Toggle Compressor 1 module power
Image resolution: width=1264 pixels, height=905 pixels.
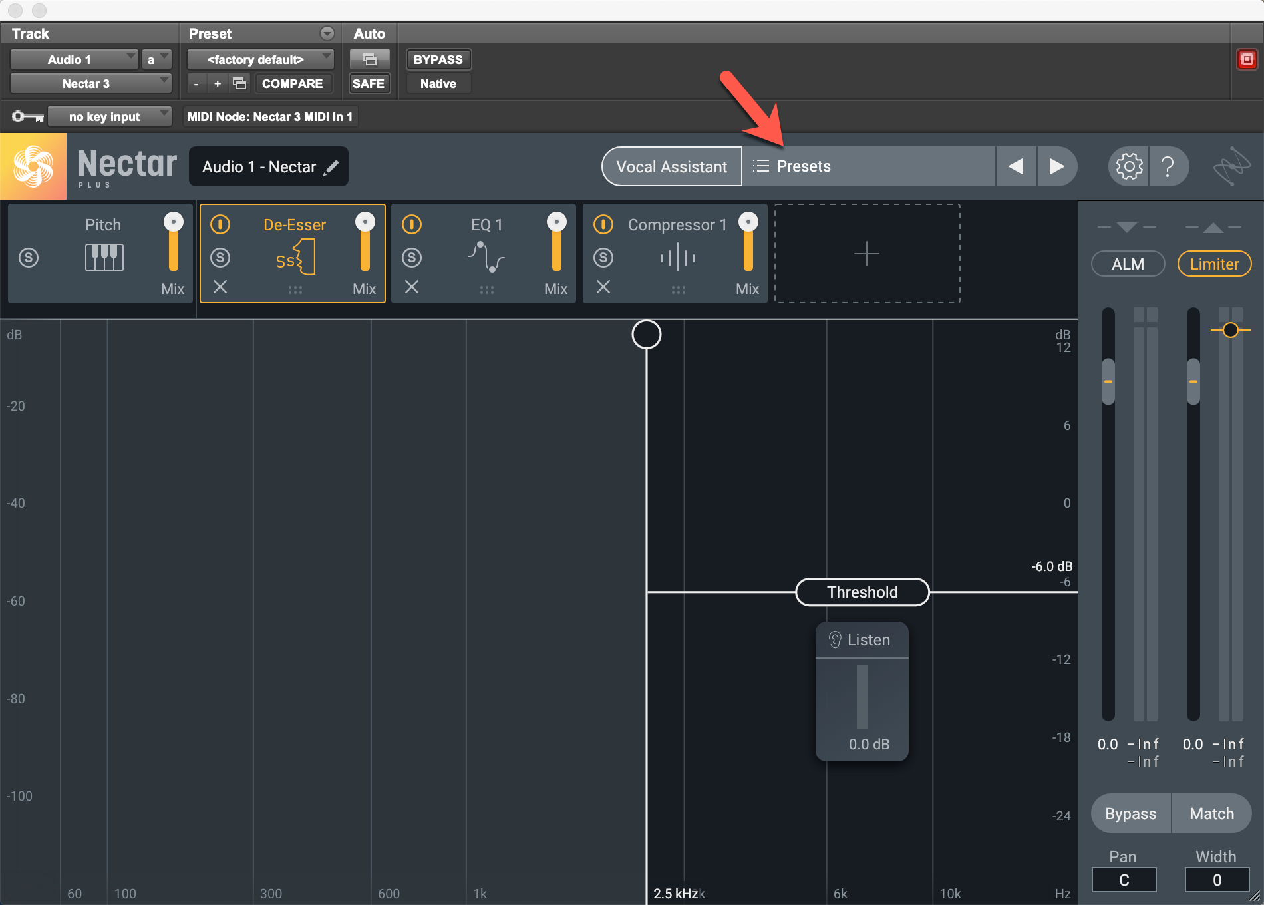pyautogui.click(x=603, y=224)
